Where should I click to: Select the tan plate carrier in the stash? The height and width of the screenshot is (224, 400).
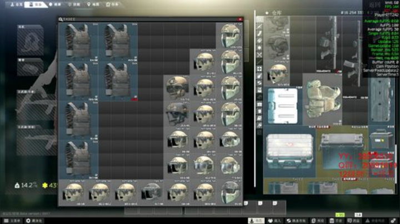pos(322,99)
